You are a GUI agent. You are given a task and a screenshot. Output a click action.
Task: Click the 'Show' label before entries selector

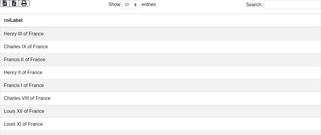[x=114, y=4]
